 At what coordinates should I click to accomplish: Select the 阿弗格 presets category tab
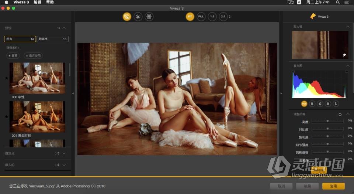(52, 39)
